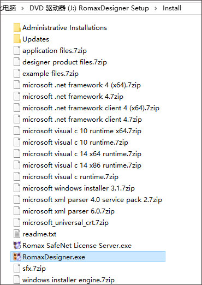The image size is (202, 285).
Task: Select the RomaxDesigner.exe application icon
Action: [x=17, y=257]
